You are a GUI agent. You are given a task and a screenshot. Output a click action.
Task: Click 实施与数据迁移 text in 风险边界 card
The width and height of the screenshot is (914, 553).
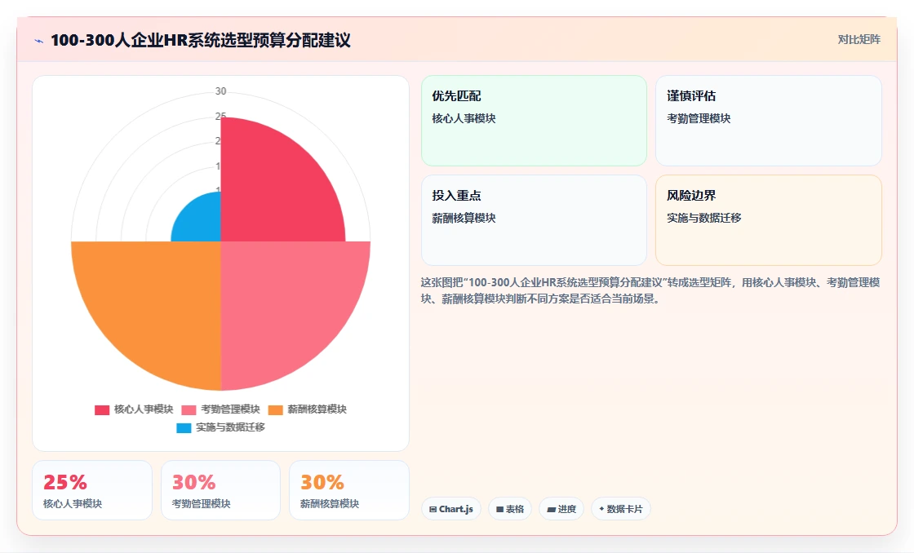(704, 219)
